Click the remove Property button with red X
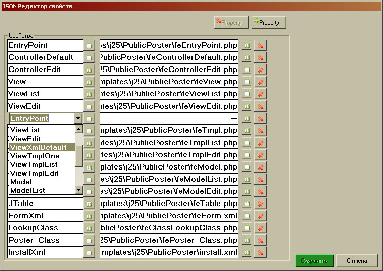 click(x=231, y=23)
